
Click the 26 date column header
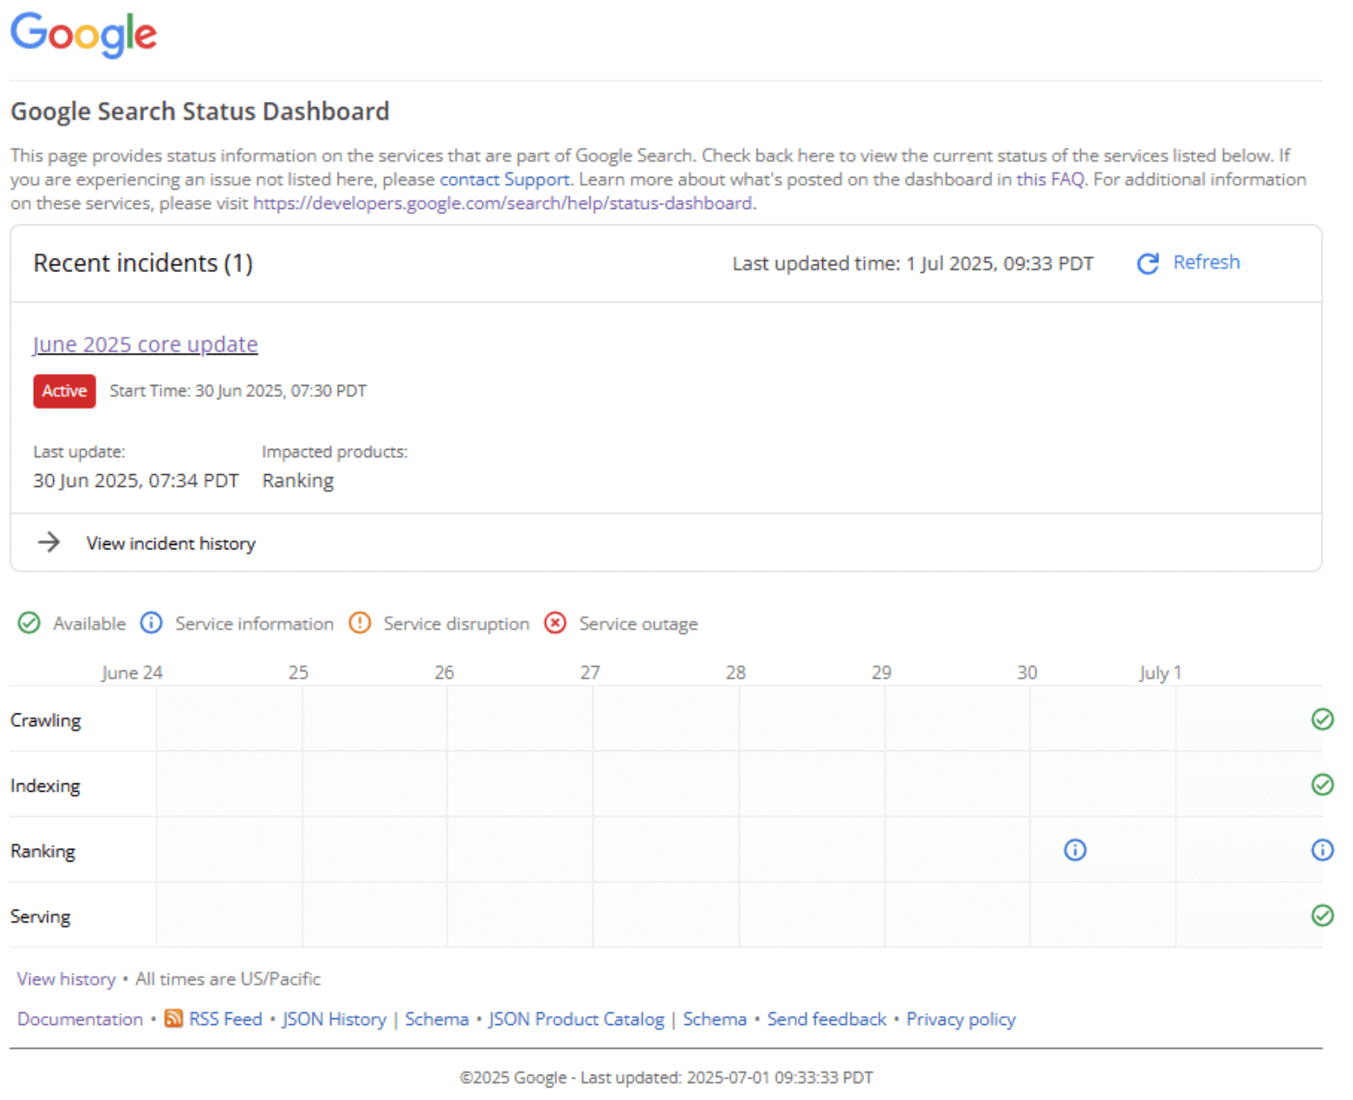point(444,672)
